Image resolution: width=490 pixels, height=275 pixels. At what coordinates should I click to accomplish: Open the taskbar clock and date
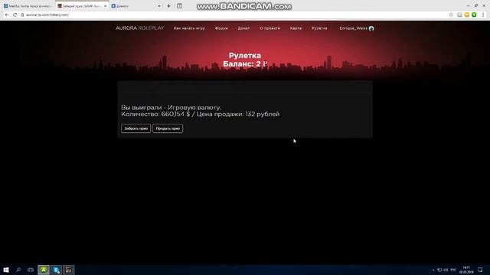(466, 270)
